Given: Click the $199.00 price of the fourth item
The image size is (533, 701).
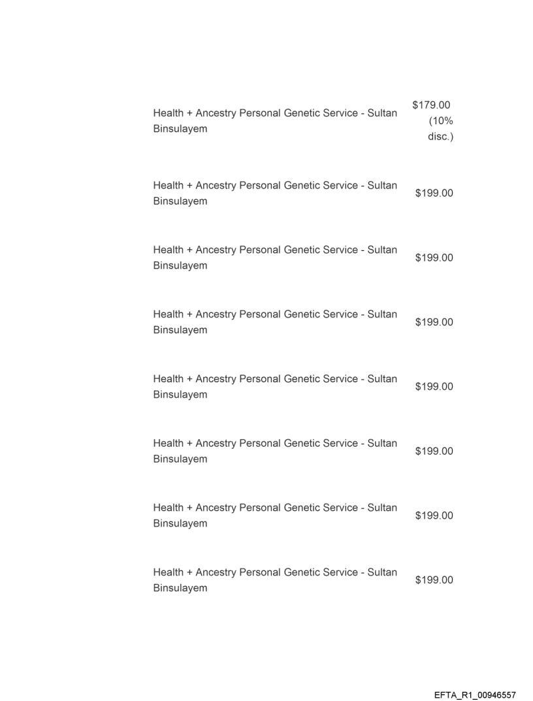Looking at the screenshot, I should point(434,322).
